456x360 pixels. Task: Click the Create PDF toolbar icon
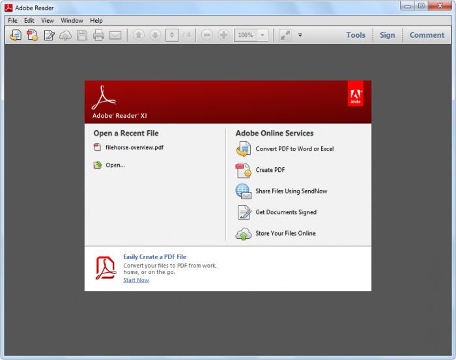pos(33,35)
